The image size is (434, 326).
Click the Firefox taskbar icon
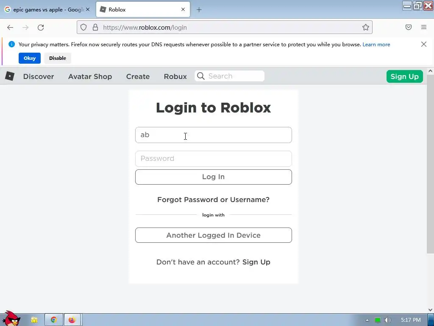(72, 320)
